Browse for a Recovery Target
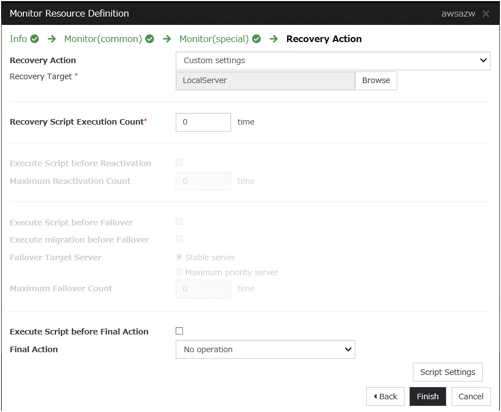 click(376, 80)
